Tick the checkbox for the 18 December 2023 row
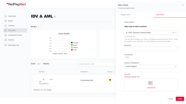This screenshot has height=104, width=186. tap(33, 80)
